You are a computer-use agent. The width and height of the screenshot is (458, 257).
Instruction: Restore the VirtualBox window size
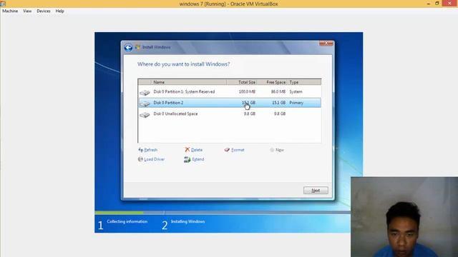coord(437,4)
